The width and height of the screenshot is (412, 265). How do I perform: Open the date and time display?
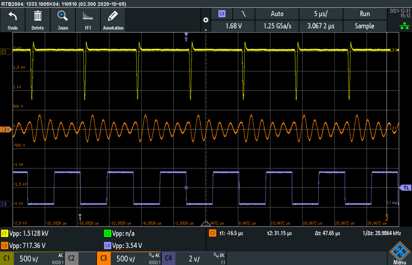pyautogui.click(x=400, y=13)
